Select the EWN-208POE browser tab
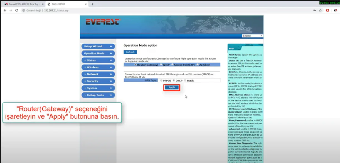 pos(67,4)
